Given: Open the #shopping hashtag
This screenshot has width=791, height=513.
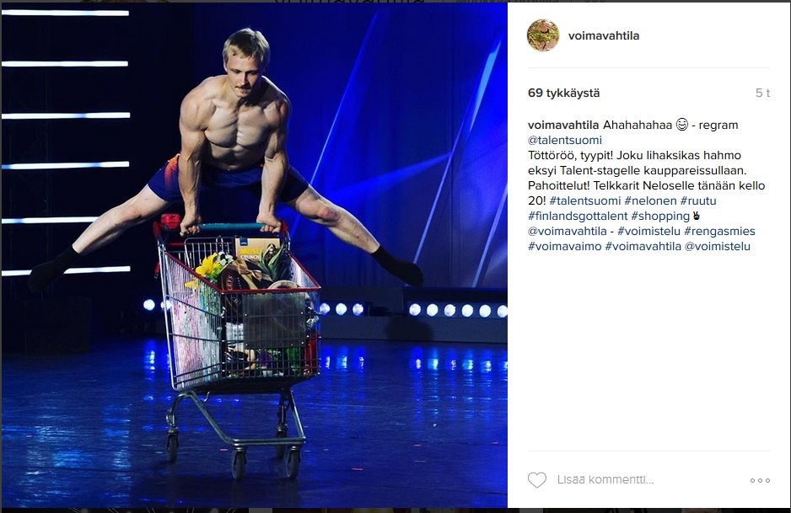Looking at the screenshot, I should (x=660, y=216).
